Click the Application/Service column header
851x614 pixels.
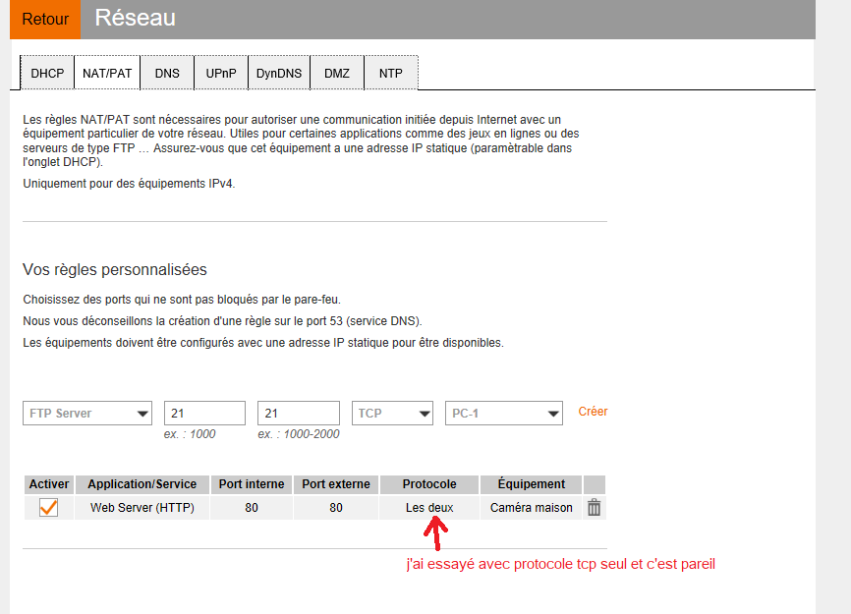(142, 484)
